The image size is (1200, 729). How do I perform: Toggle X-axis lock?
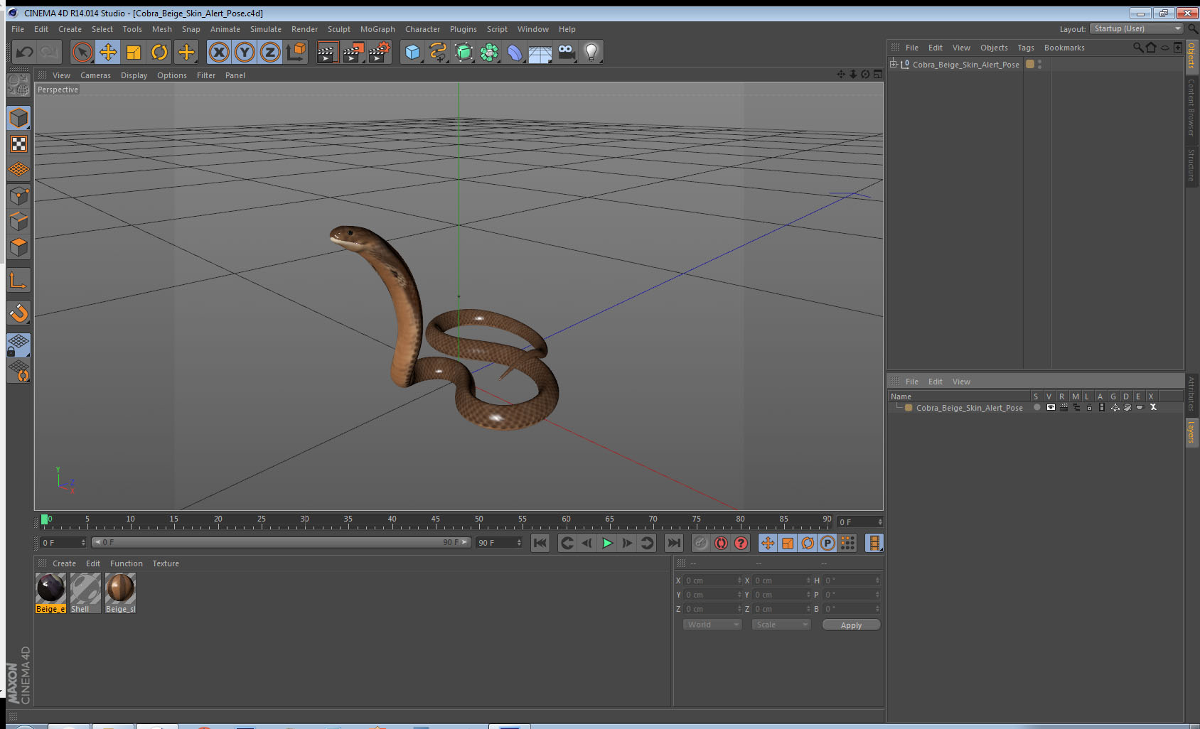click(x=219, y=52)
